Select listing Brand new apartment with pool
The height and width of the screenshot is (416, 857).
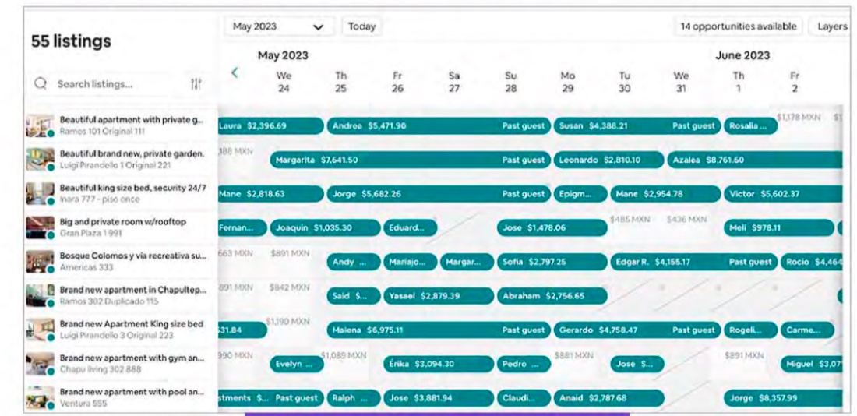point(132,392)
